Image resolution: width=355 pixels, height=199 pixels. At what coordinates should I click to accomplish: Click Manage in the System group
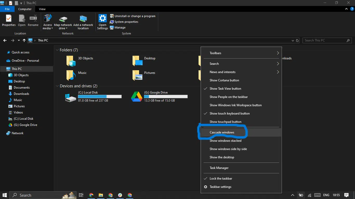click(x=118, y=27)
